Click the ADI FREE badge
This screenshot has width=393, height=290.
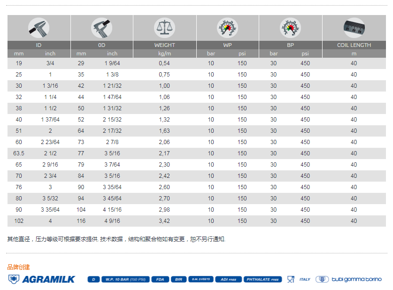click(228, 279)
